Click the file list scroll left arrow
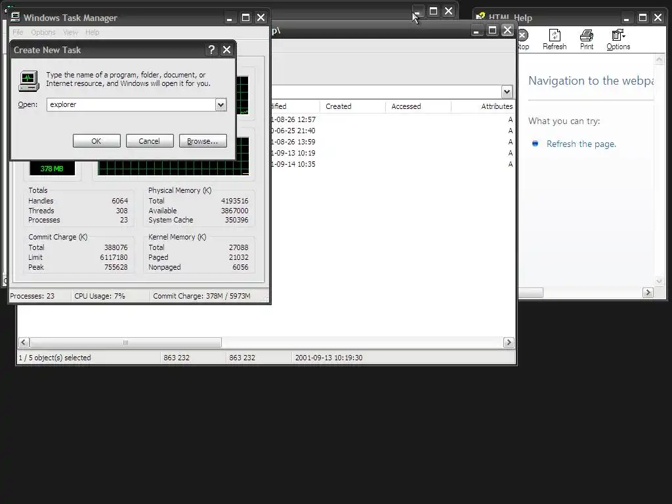Image resolution: width=672 pixels, height=504 pixels. coord(24,343)
